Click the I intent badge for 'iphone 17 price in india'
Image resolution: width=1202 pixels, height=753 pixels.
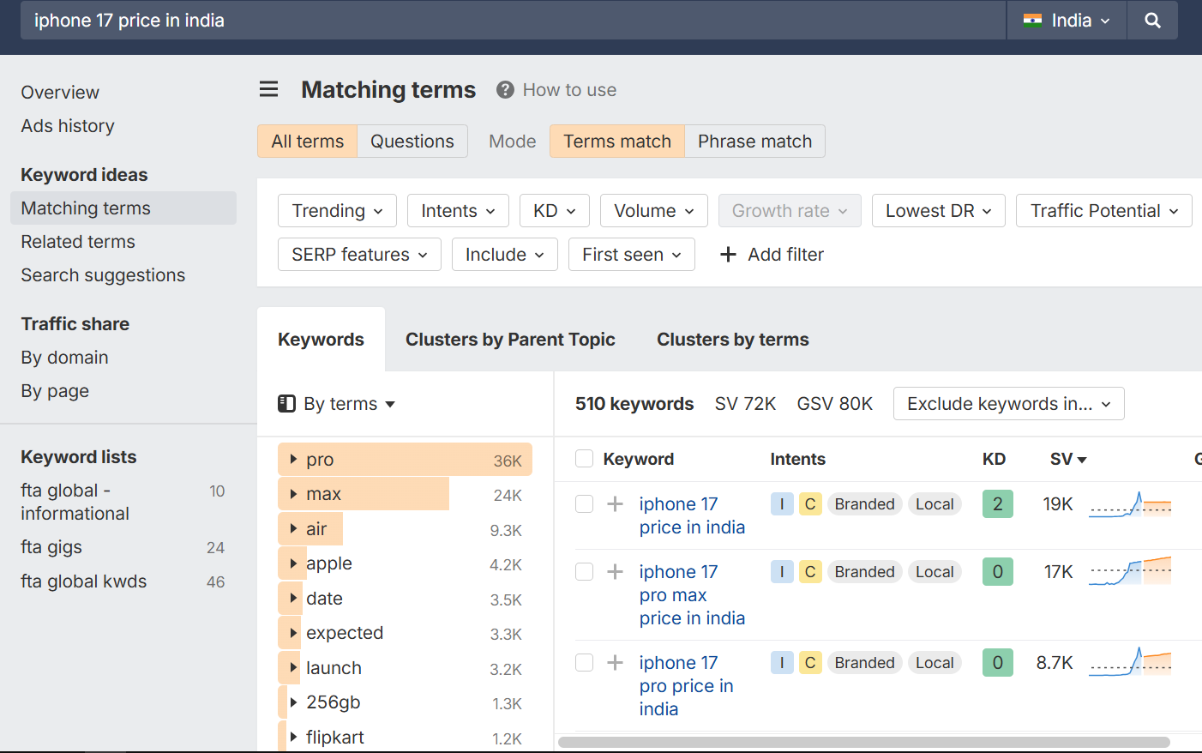782,504
